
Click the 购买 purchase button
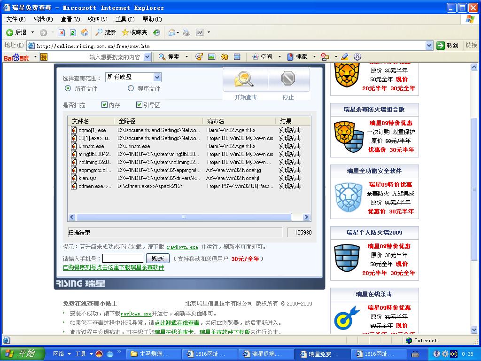pos(158,258)
